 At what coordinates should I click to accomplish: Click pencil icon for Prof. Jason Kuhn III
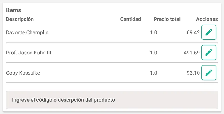[209, 53]
